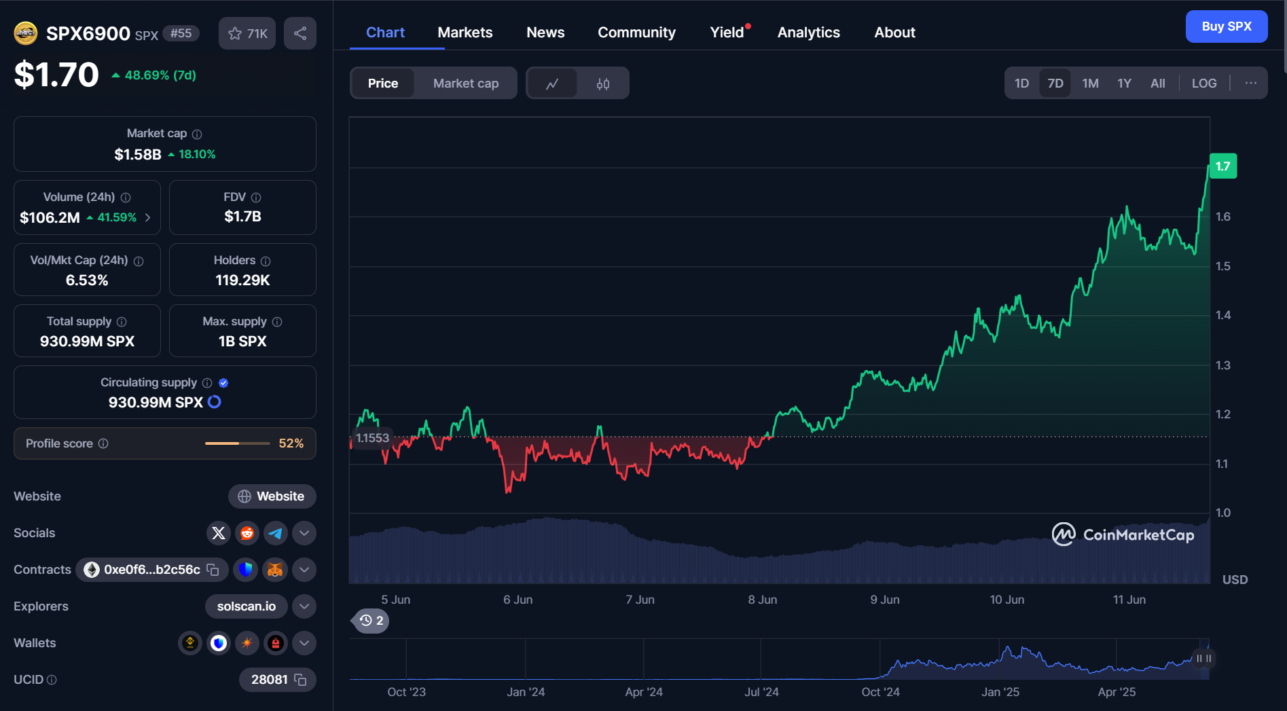Image resolution: width=1287 pixels, height=711 pixels.
Task: Set chart range to 1M
Action: coord(1091,83)
